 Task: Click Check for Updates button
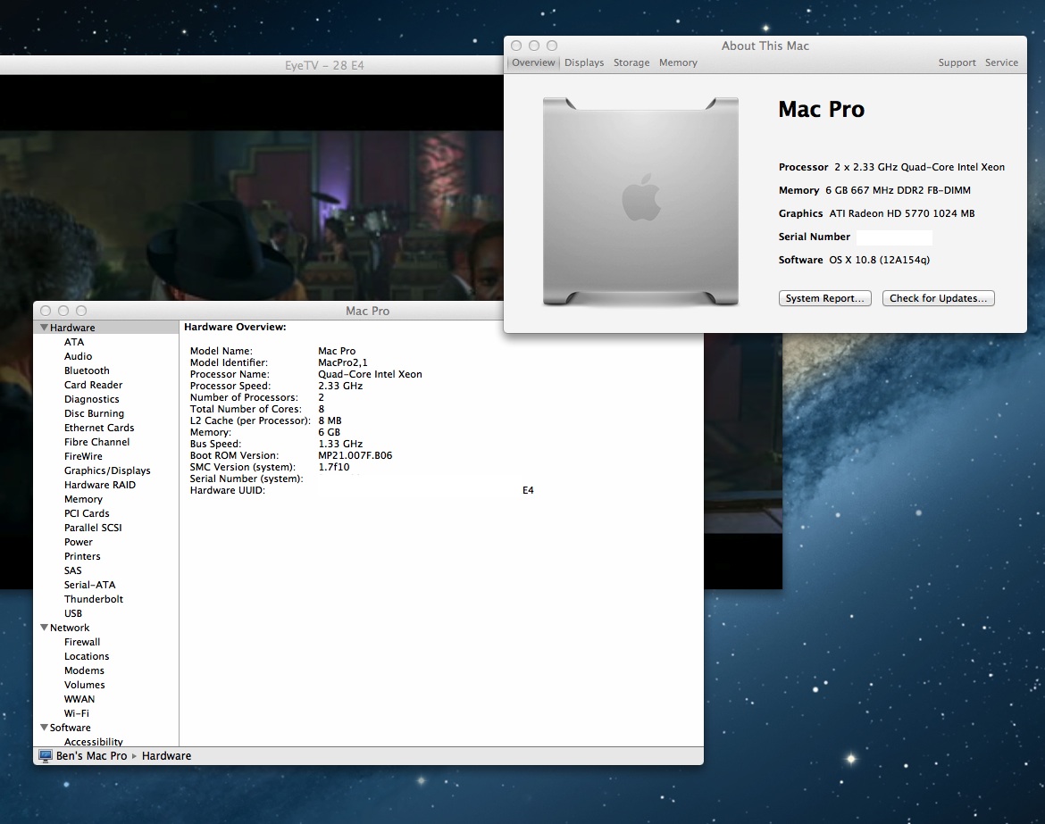(x=938, y=298)
